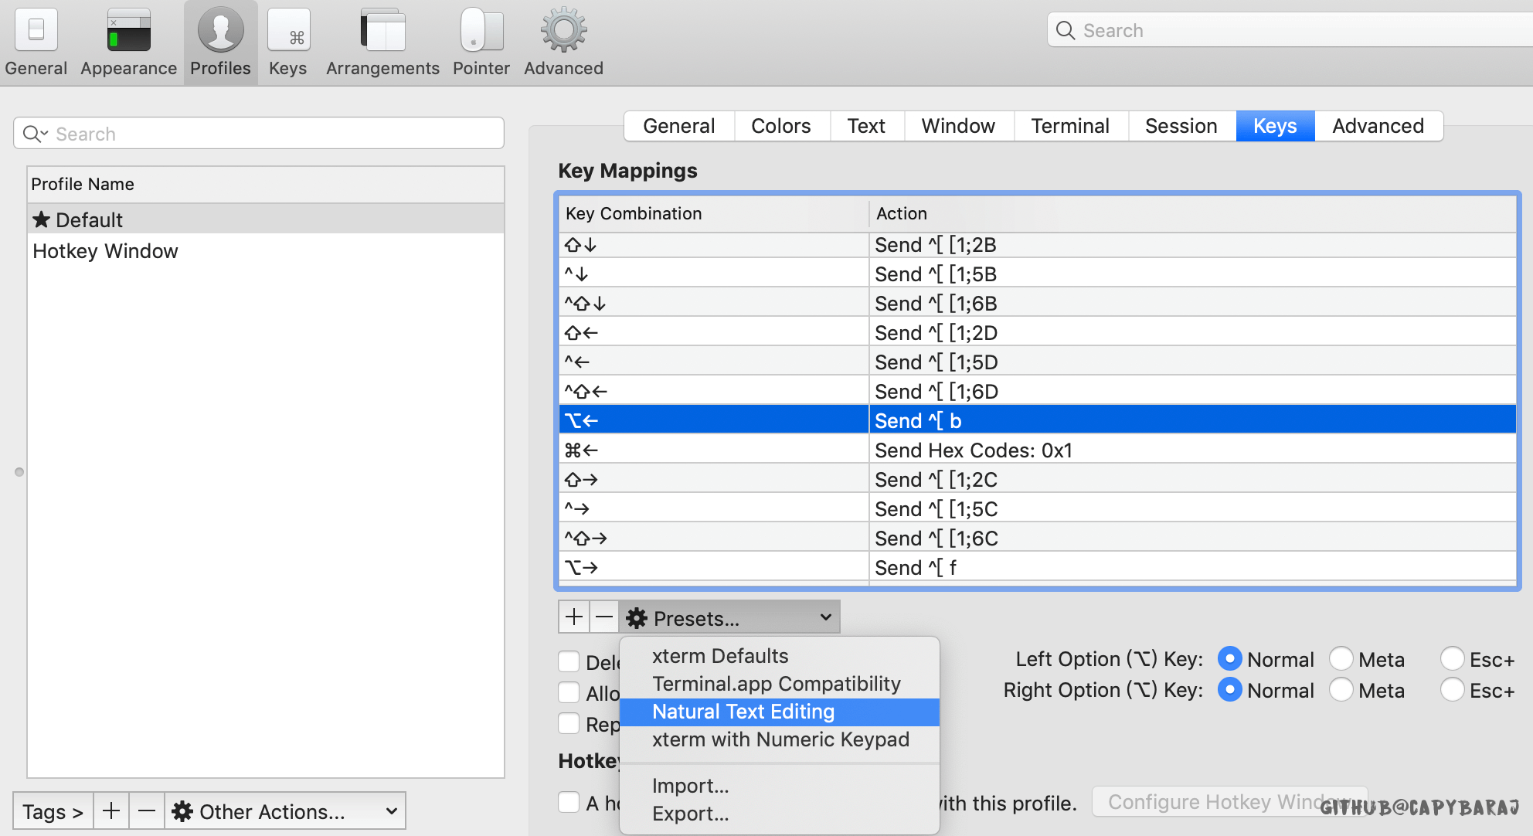Remove the selected key mapping with the minus button
Viewport: 1533px width, 836px height.
tap(604, 617)
